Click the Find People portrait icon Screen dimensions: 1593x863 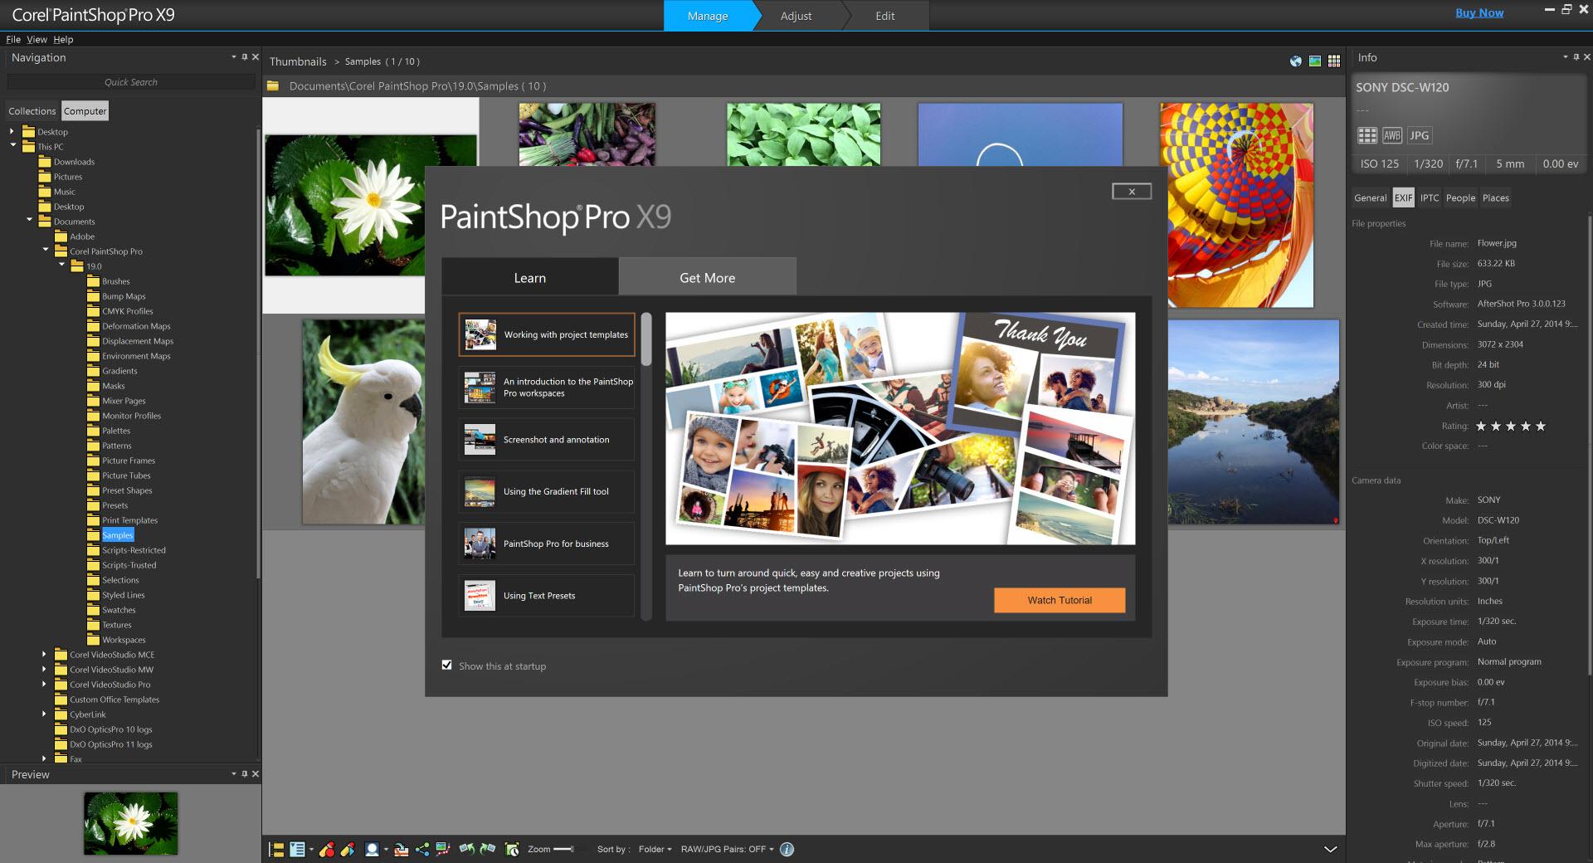pyautogui.click(x=372, y=849)
